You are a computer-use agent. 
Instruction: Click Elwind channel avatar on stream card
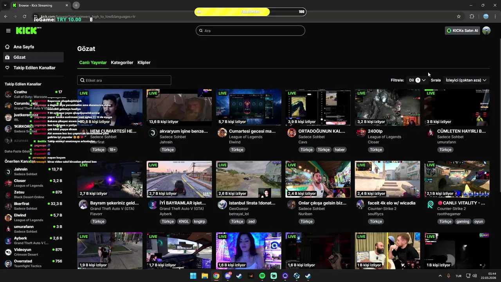(222, 132)
